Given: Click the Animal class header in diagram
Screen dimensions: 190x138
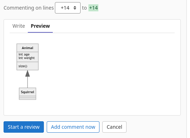Looking at the screenshot, I should coord(27,48).
